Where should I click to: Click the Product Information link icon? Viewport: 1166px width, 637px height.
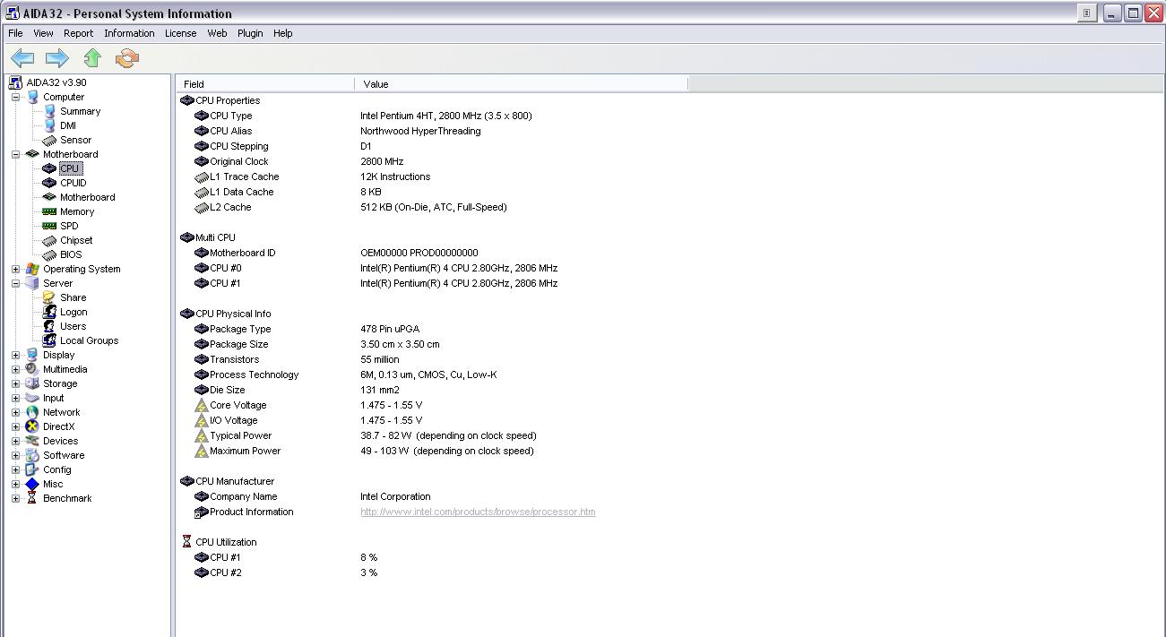click(202, 512)
